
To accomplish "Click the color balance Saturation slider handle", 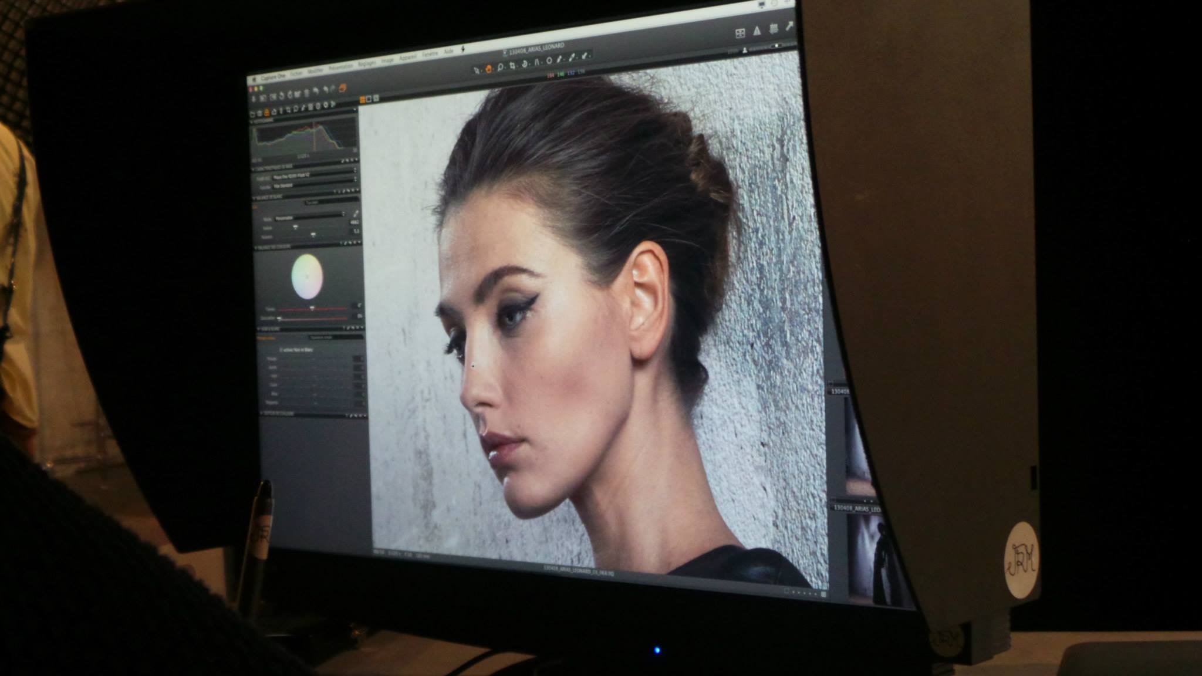I will pos(279,319).
